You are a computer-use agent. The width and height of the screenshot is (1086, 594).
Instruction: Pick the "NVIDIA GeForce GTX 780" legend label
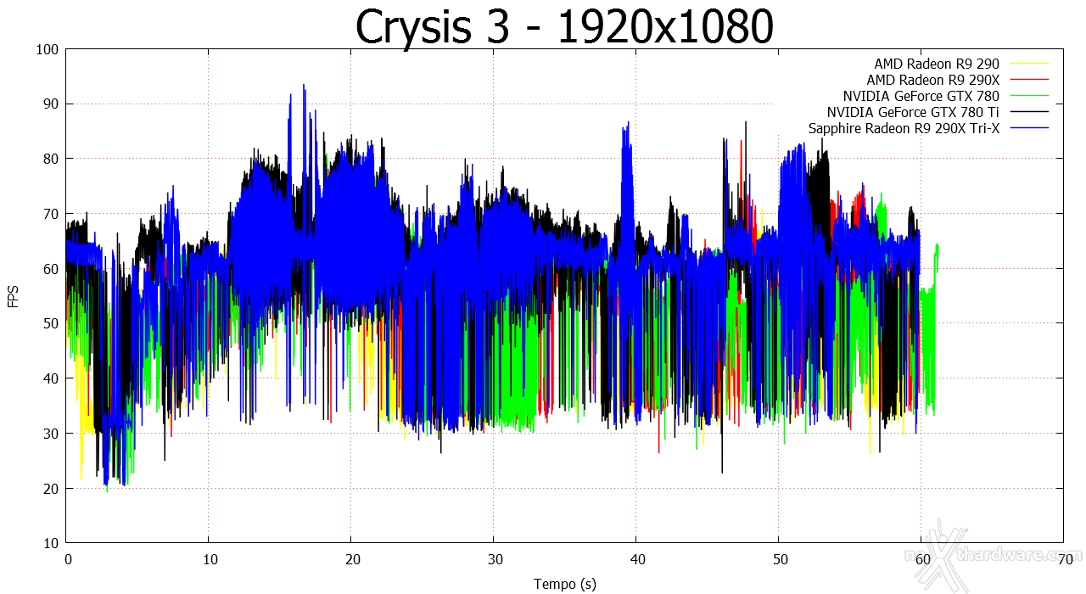pos(921,96)
